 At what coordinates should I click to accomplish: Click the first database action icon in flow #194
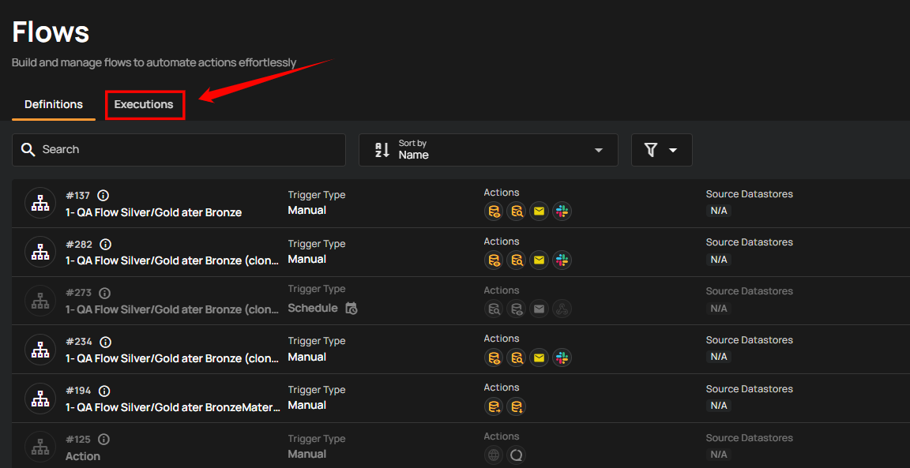(494, 406)
